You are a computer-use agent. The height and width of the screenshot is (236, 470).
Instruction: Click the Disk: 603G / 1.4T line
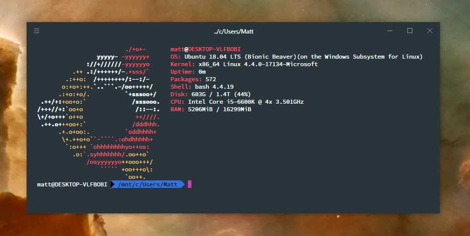211,94
